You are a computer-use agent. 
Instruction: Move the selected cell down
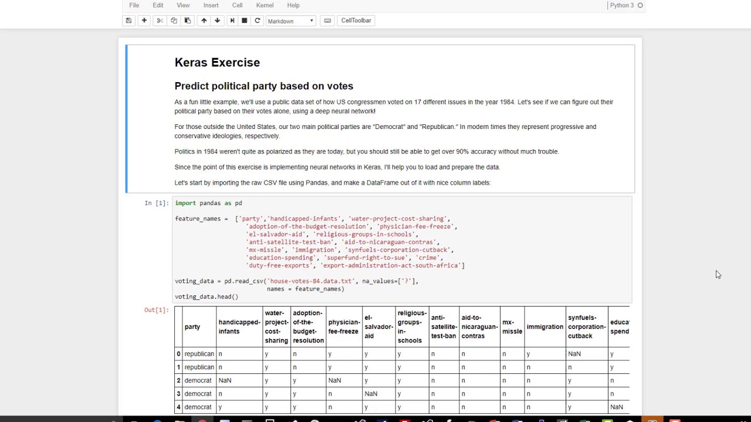(x=217, y=21)
